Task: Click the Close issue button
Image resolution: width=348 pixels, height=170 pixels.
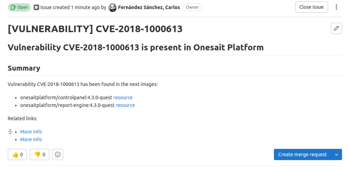Action: click(311, 7)
